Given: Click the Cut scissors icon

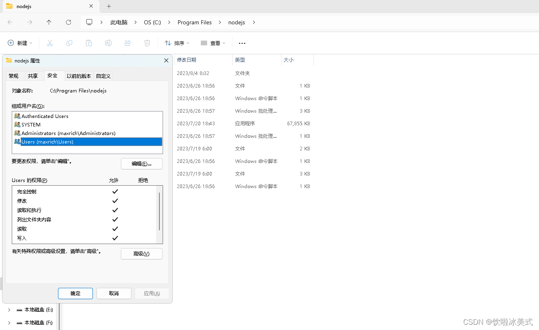Looking at the screenshot, I should (x=50, y=43).
